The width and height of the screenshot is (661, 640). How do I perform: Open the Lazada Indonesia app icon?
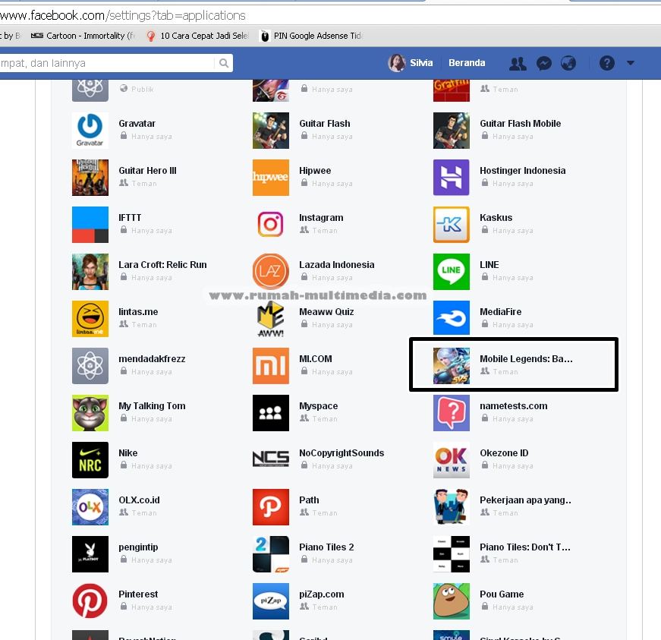271,272
